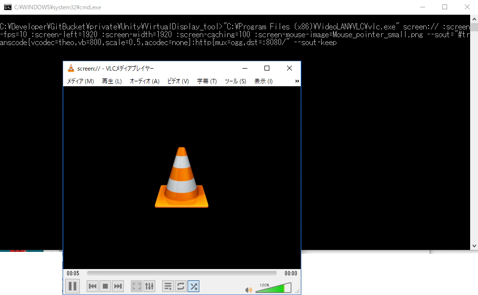Maximize the cmd.exe window

[445, 7]
